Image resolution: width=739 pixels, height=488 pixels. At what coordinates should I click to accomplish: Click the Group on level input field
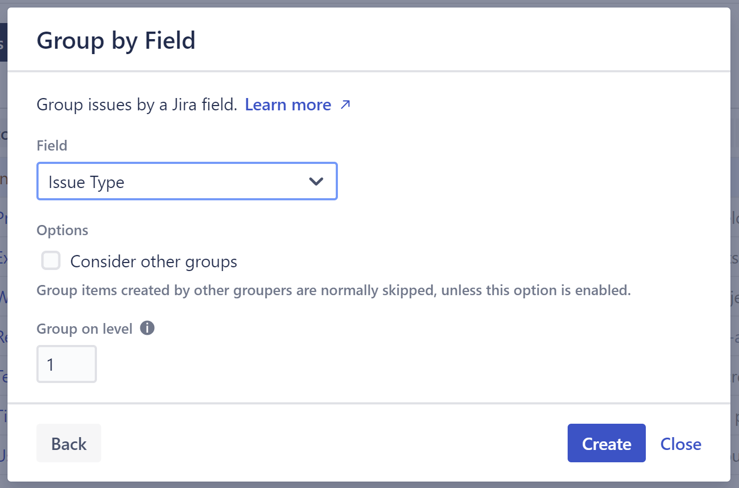[x=66, y=364]
